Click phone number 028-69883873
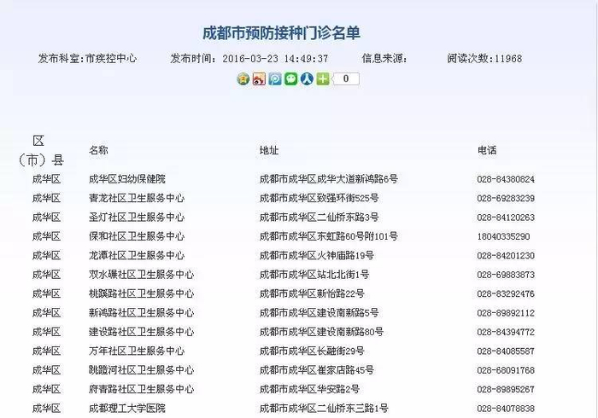 [x=506, y=275]
